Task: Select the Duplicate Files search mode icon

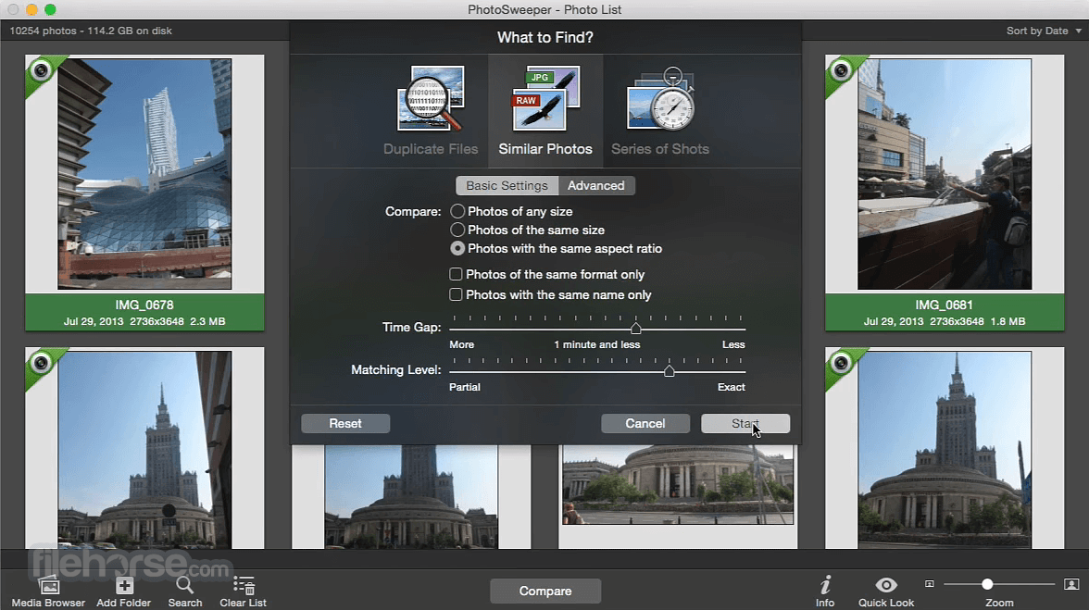Action: (430, 98)
